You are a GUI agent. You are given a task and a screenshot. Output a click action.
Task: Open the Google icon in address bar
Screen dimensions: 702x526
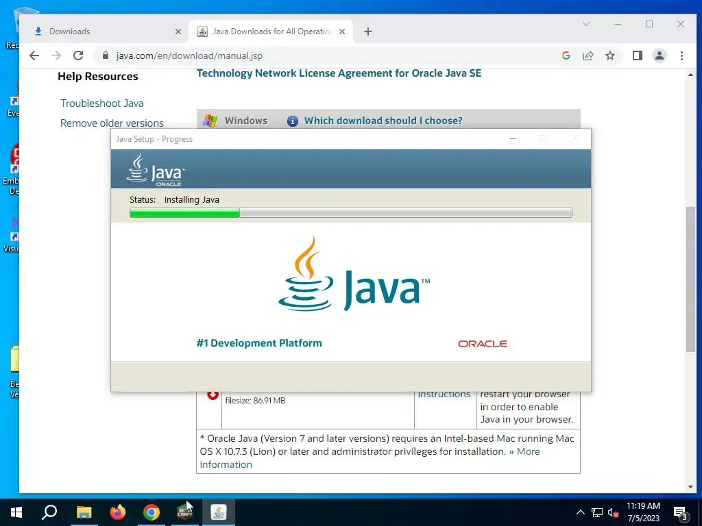click(566, 55)
